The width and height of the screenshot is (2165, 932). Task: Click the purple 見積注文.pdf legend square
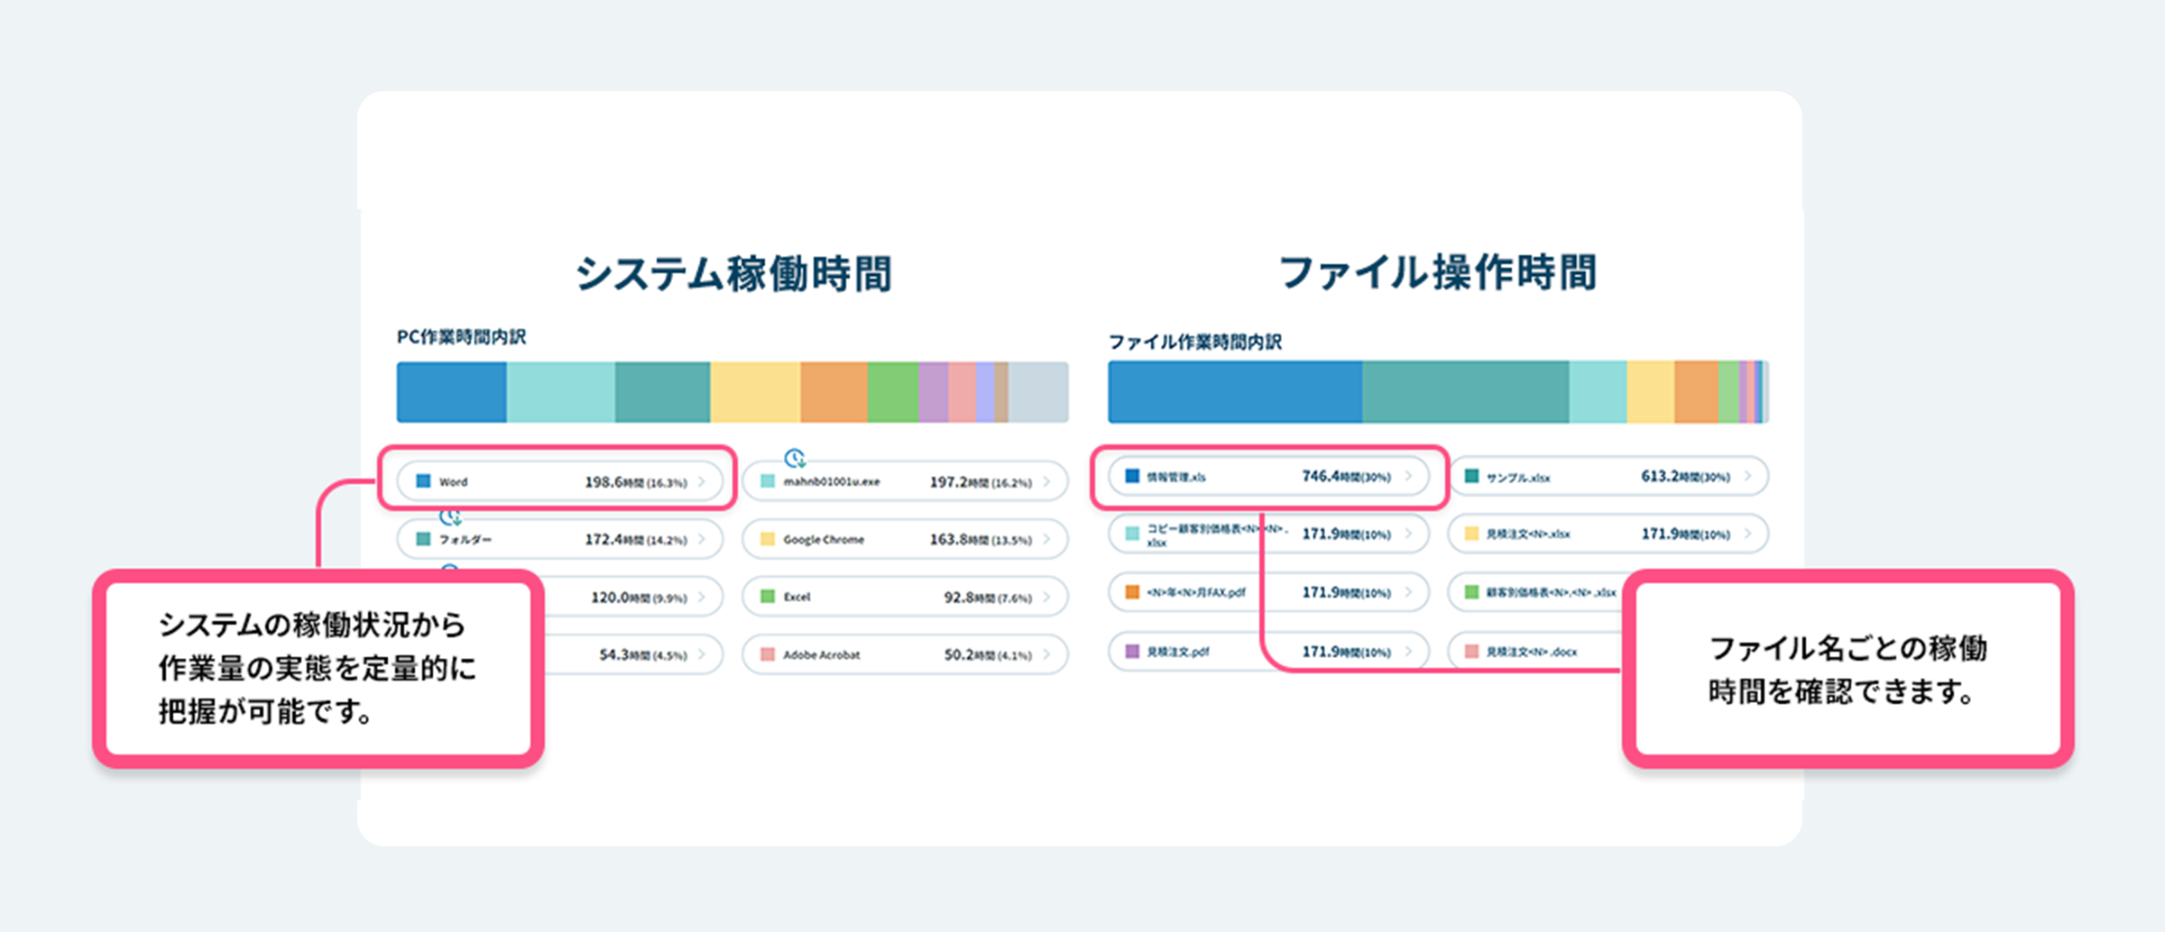pyautogui.click(x=1132, y=652)
